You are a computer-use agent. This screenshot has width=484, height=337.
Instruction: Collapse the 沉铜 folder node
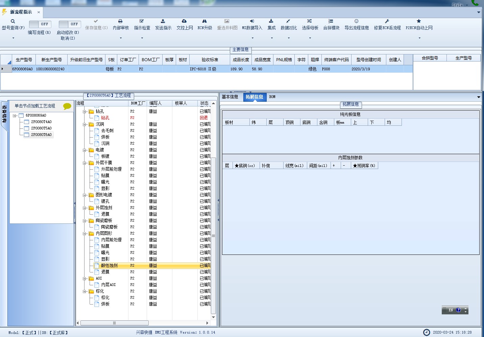[x=84, y=124]
